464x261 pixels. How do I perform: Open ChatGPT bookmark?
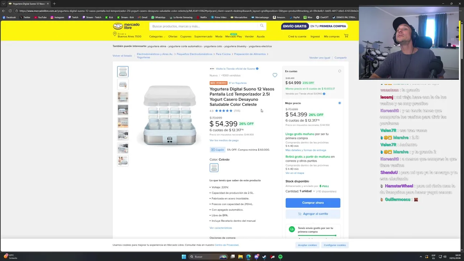tap(322, 17)
